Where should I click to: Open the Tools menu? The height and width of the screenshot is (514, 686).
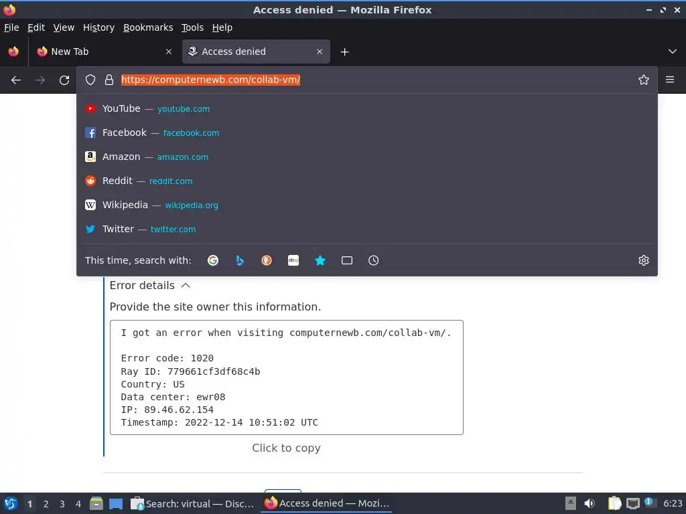click(192, 27)
